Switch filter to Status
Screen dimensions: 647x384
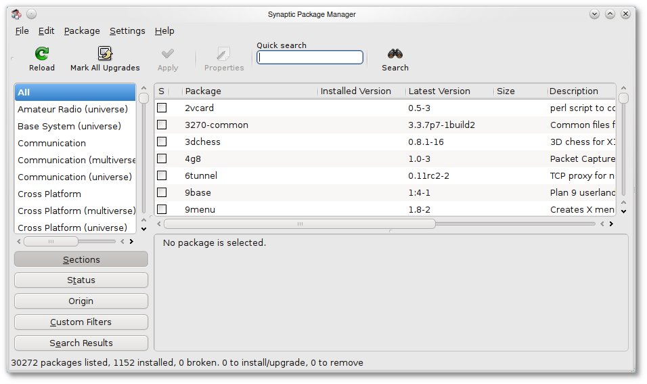(x=81, y=280)
